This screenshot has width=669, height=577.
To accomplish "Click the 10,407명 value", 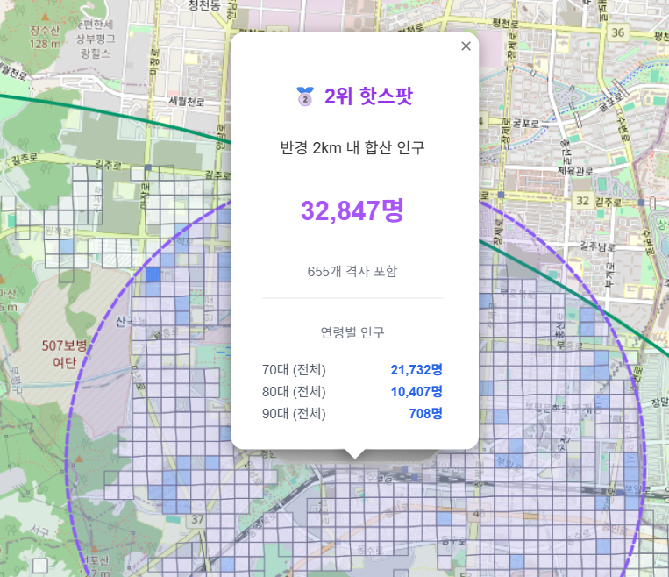I will coord(416,392).
